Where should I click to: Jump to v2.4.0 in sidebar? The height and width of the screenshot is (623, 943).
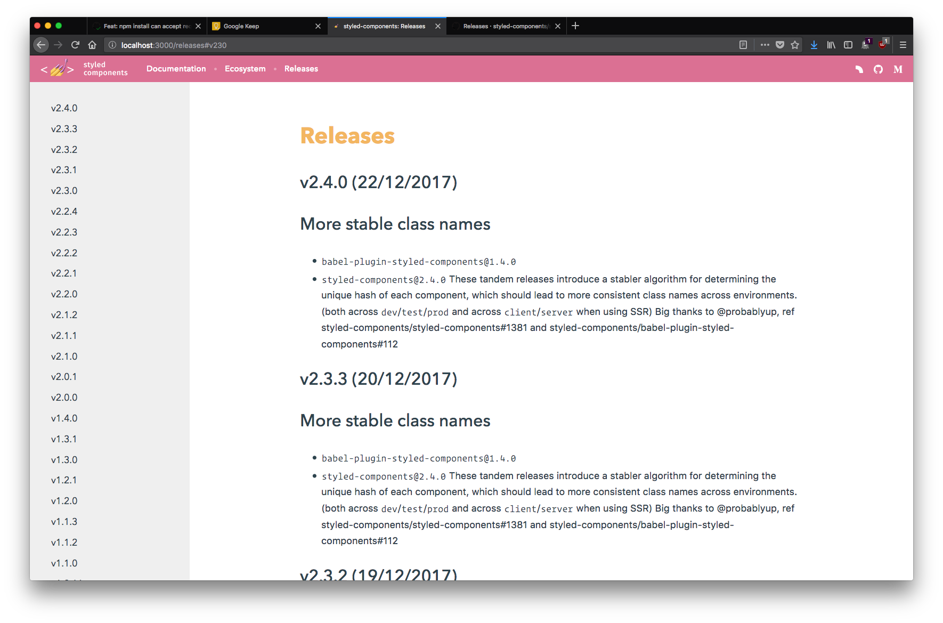point(64,108)
